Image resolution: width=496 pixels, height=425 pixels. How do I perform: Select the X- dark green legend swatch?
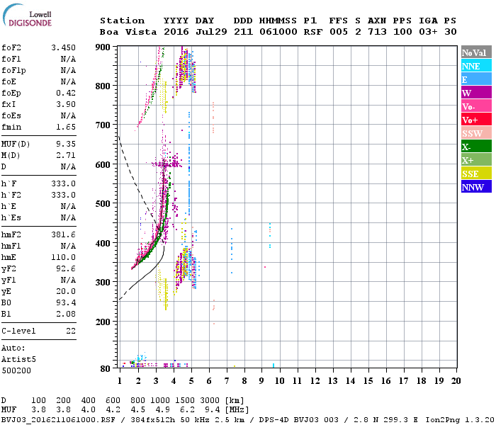(x=476, y=147)
